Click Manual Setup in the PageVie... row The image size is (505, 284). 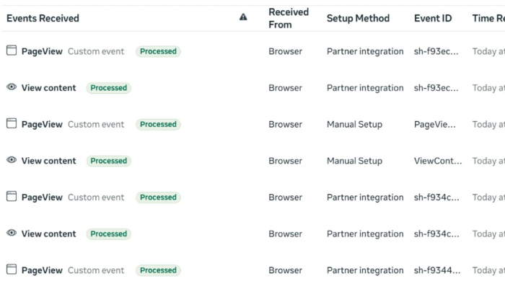[355, 125]
